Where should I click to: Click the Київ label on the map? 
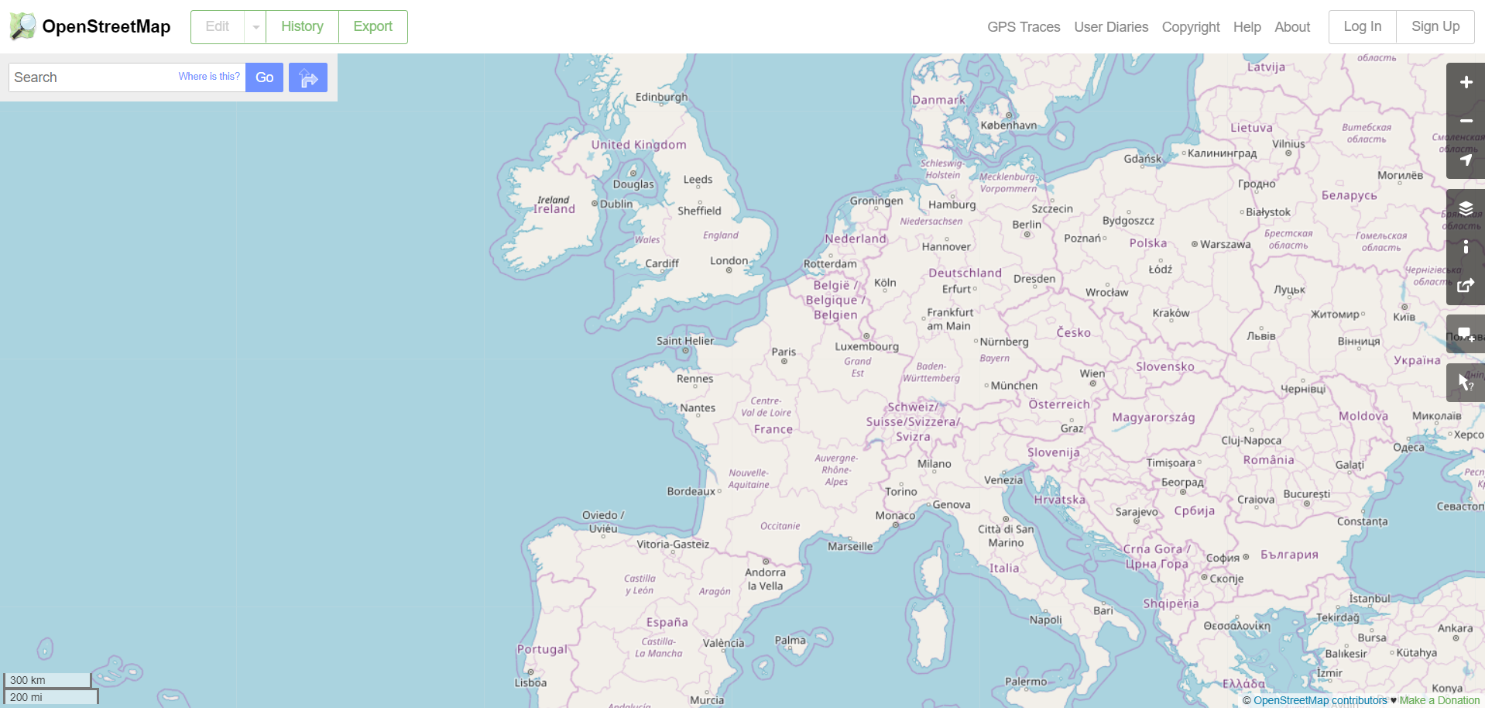(x=1404, y=318)
